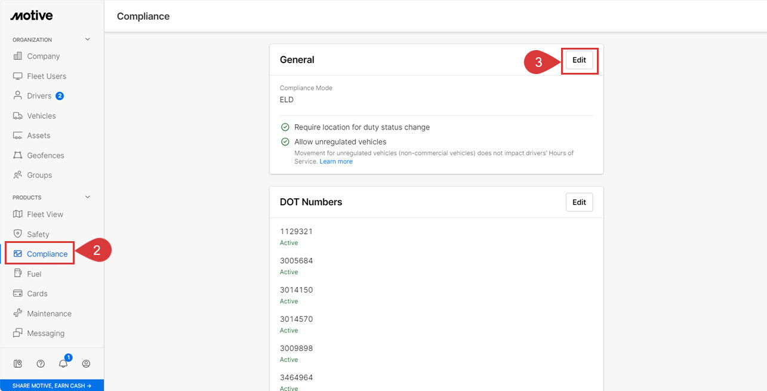The image size is (767, 391).
Task: Open the notifications bell icon
Action: click(63, 364)
